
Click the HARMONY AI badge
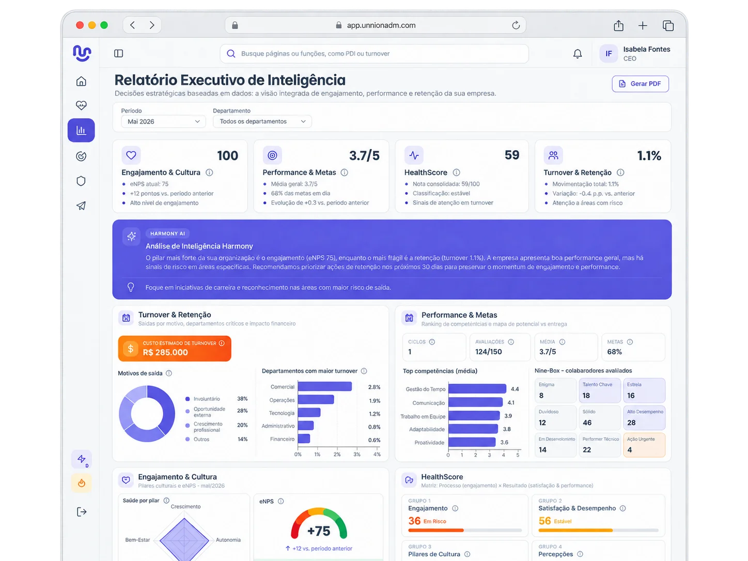click(x=167, y=233)
